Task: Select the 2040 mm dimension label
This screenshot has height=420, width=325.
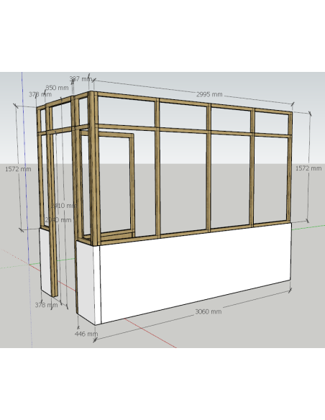Action: click(58, 220)
